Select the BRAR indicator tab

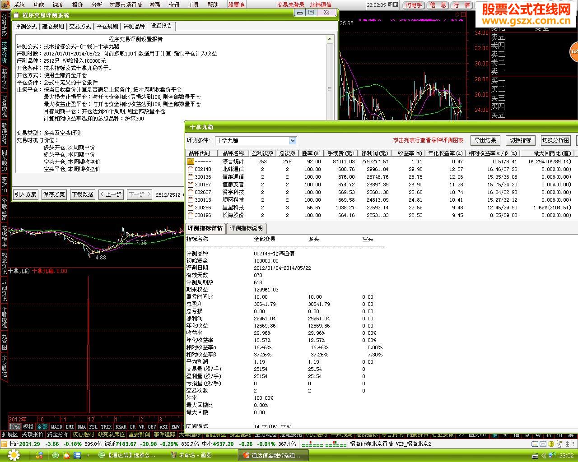[121, 426]
